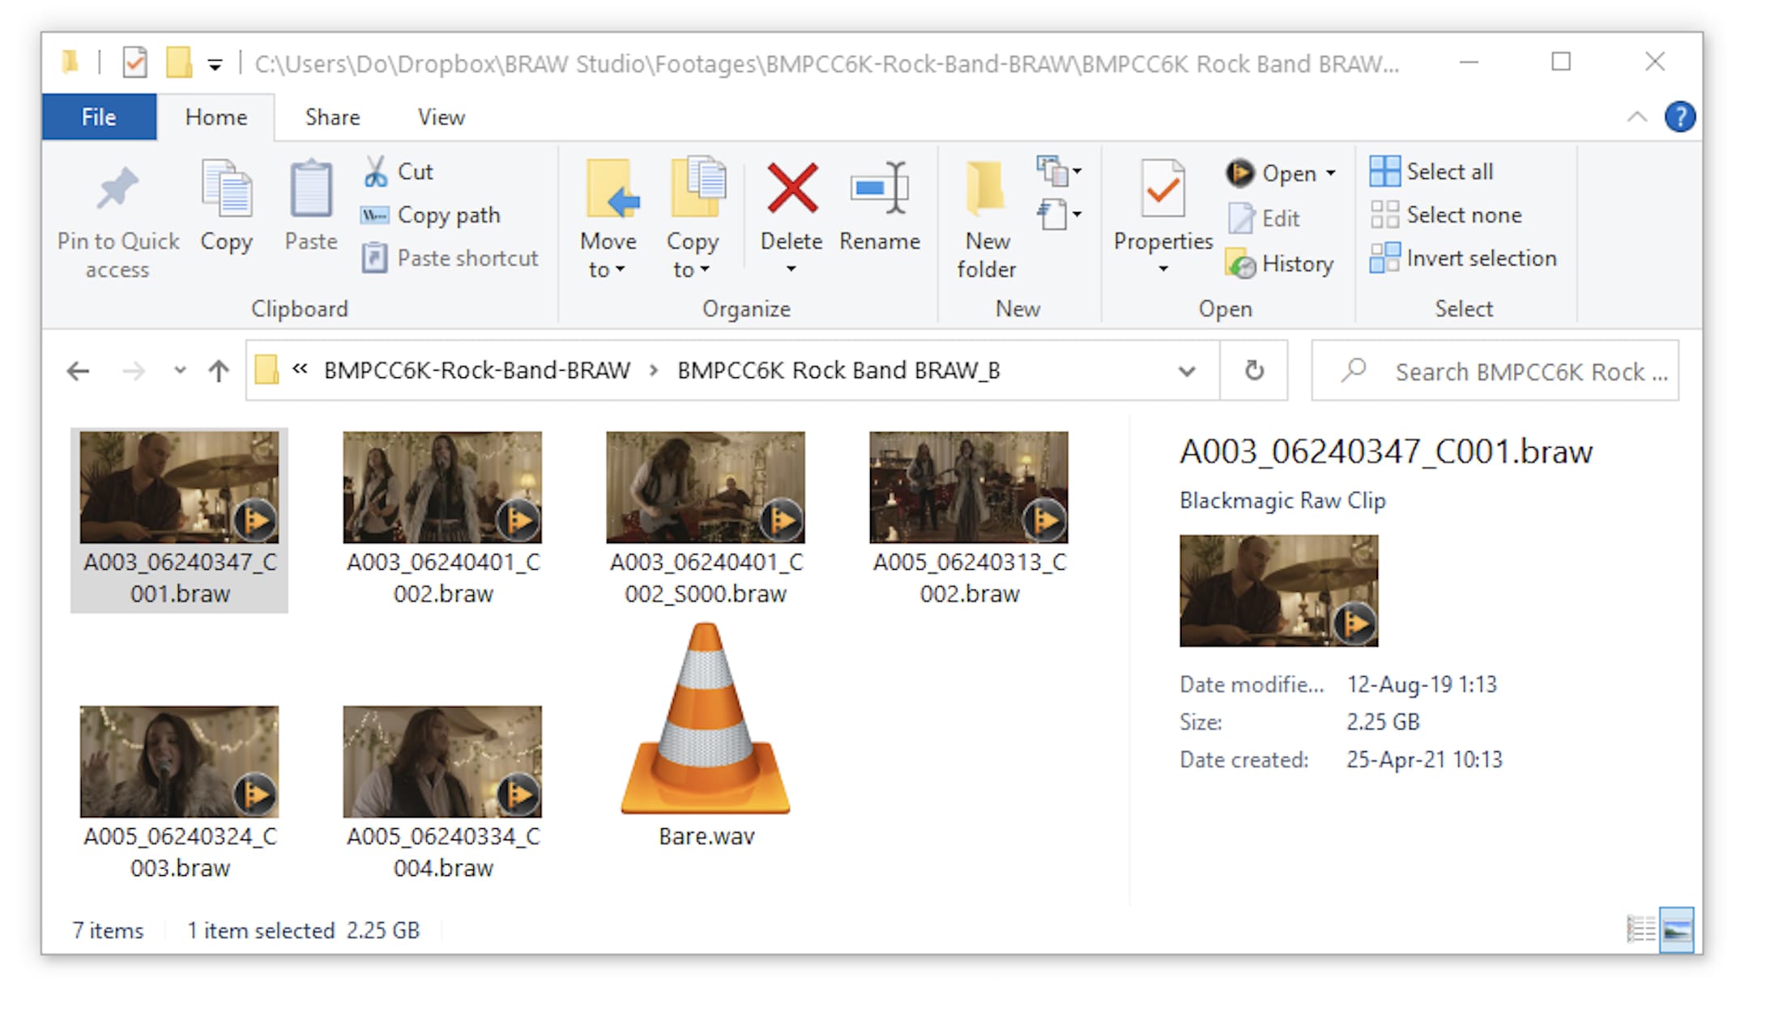Click the refresh icon next to address bar
This screenshot has width=1766, height=1020.
[1253, 371]
